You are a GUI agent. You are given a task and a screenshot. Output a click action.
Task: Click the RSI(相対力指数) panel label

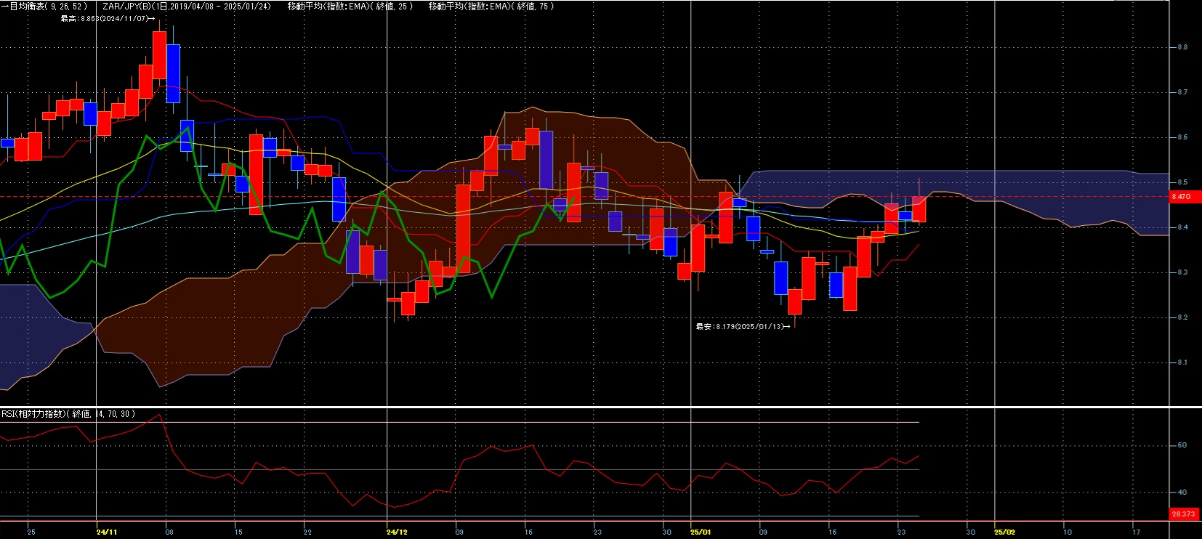68,414
